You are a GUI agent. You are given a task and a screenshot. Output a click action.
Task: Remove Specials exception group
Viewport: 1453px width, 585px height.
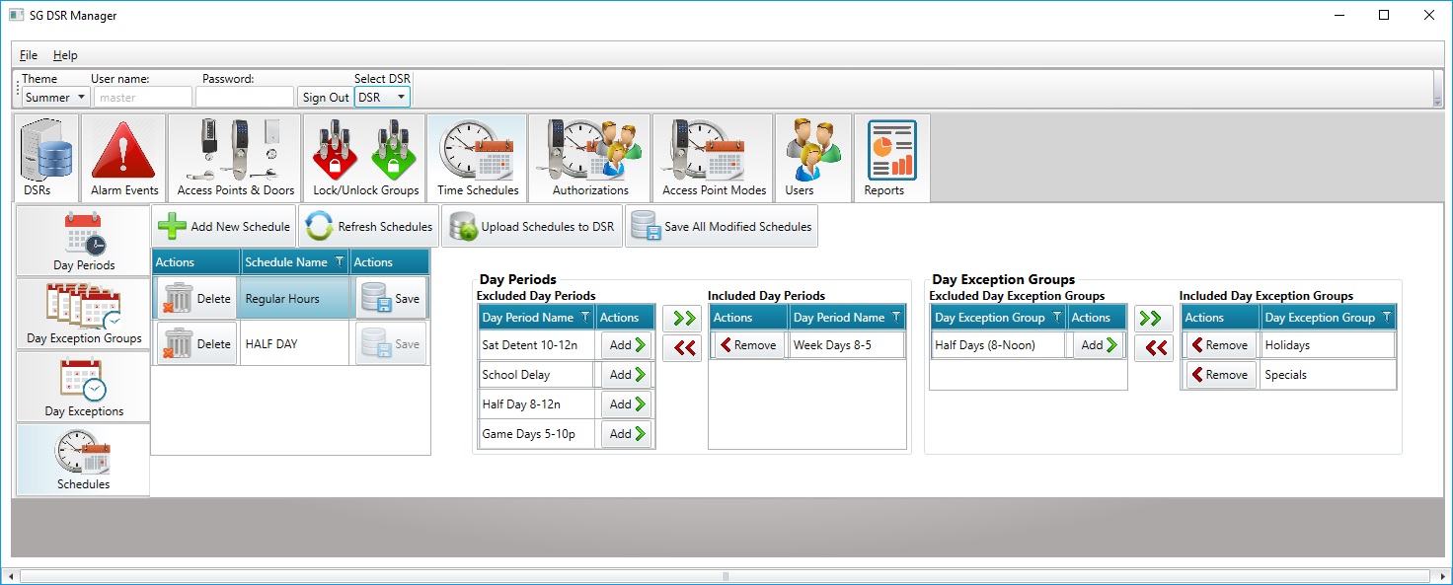(x=1220, y=375)
